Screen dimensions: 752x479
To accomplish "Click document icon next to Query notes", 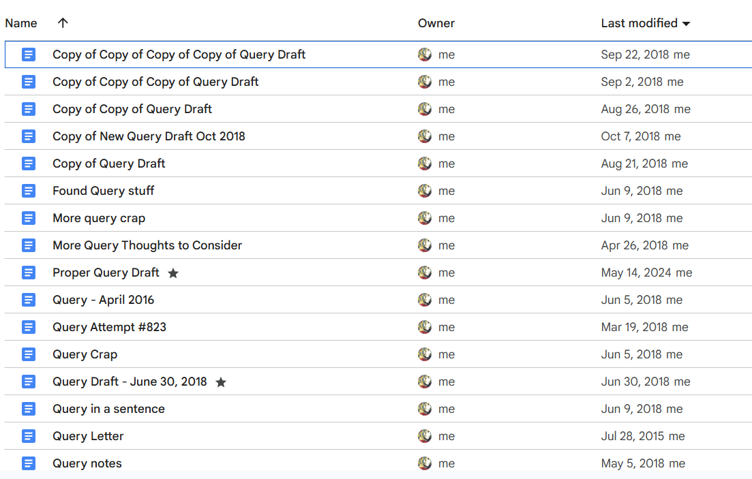I will point(29,463).
